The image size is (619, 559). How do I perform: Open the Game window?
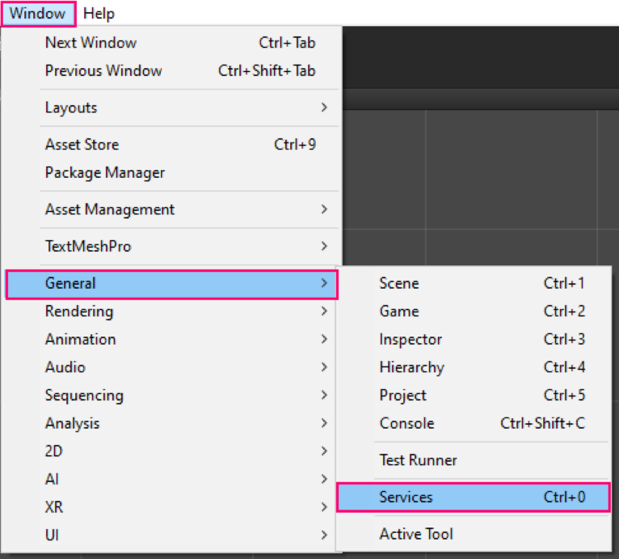tap(474, 311)
